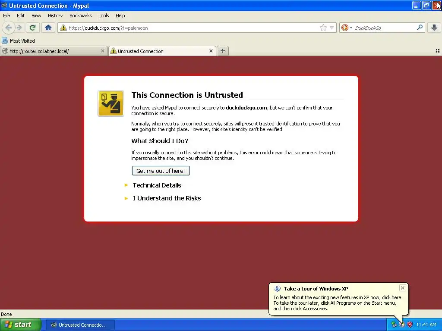Click the bold duckduckgo.com text

(x=246, y=108)
